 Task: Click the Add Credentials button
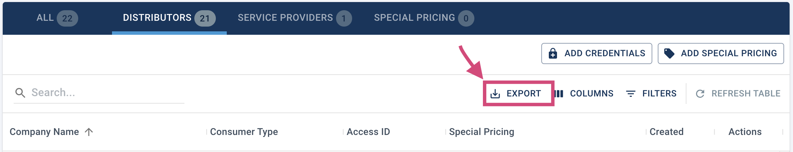[x=597, y=54]
